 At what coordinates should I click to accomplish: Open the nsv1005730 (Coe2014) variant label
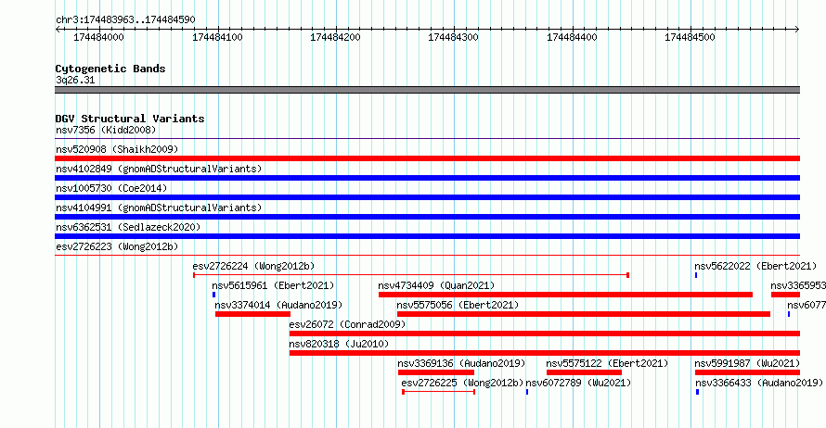tap(111, 188)
